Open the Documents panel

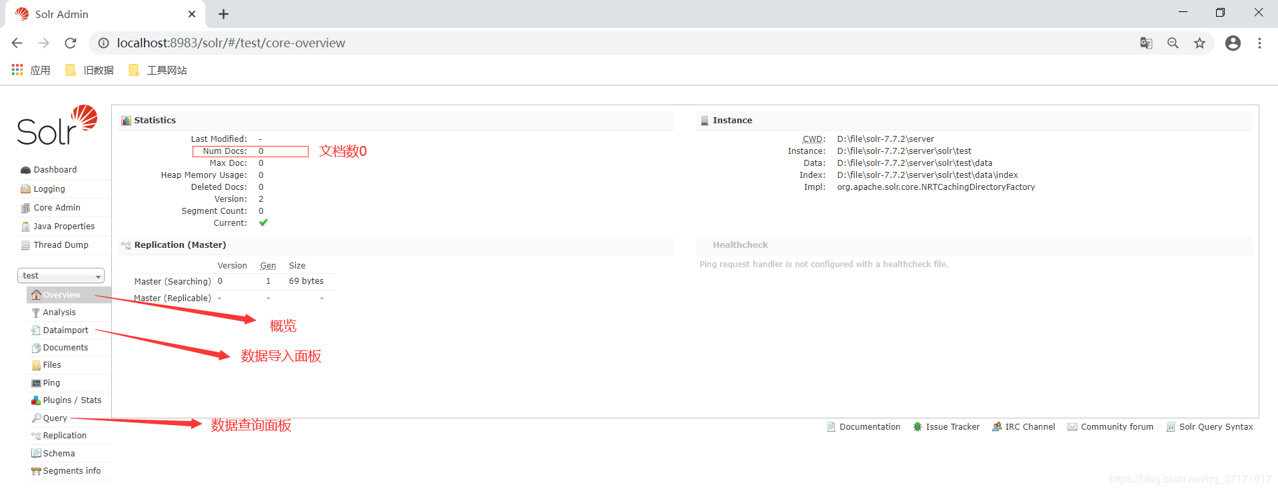tap(65, 348)
